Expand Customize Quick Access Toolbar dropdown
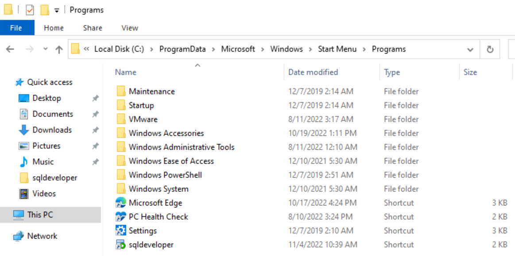This screenshot has height=256, width=515. tap(57, 11)
